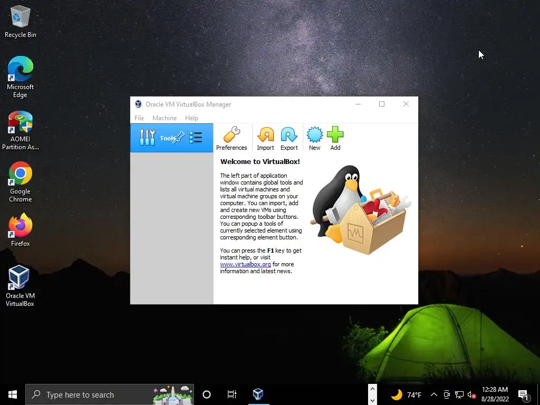
Task: Select the Google Chrome desktop shortcut
Action: tap(21, 182)
